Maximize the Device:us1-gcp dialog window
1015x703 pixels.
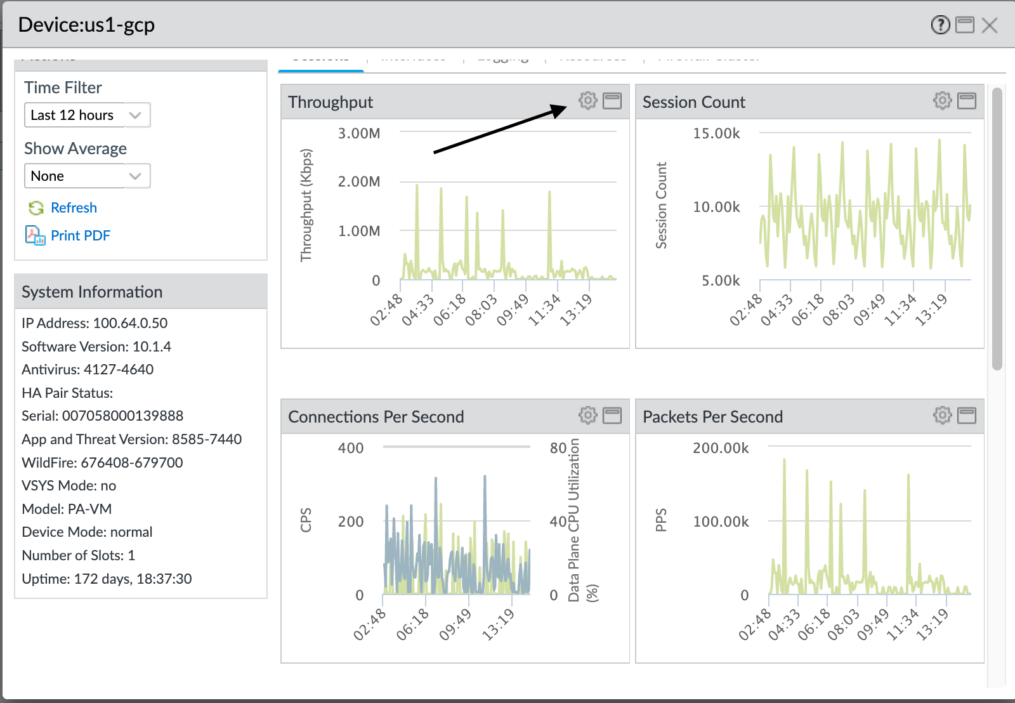pos(965,25)
